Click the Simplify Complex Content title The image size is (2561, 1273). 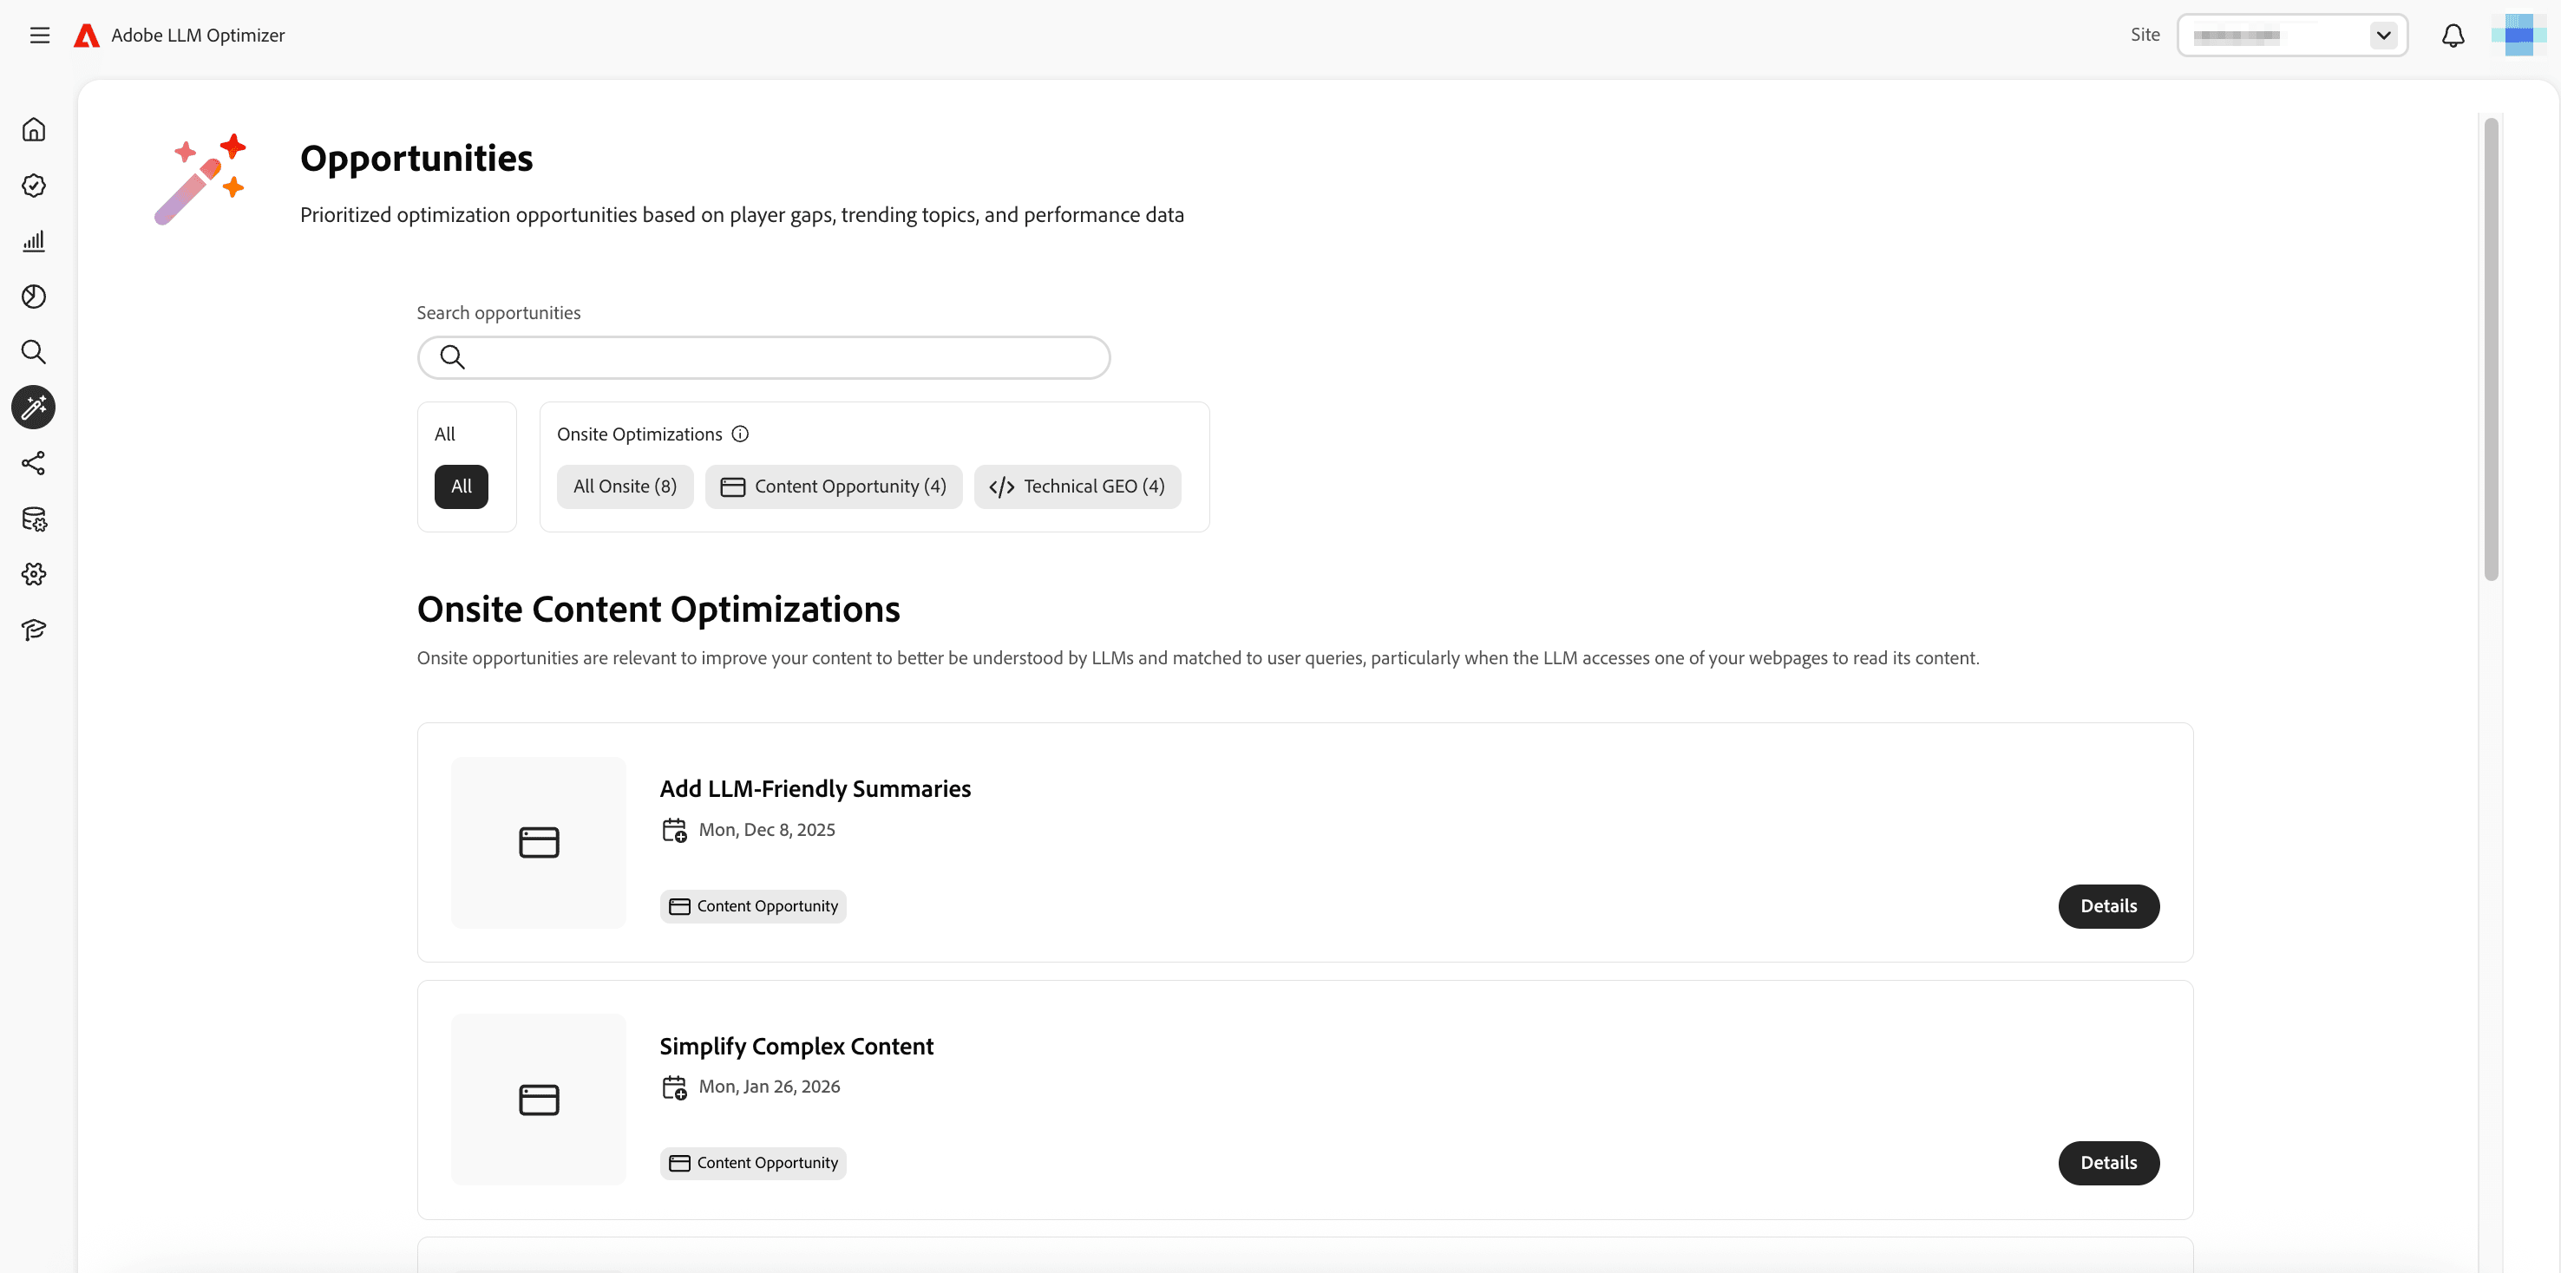coord(796,1047)
